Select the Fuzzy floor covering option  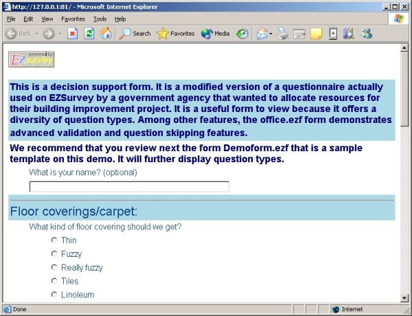coord(54,253)
